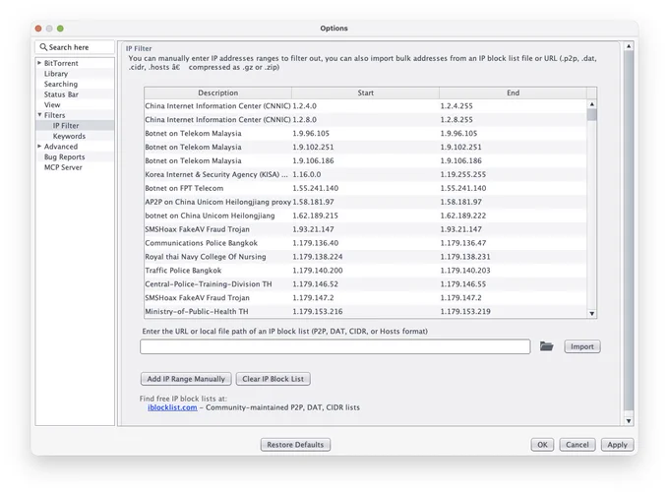Open the iblocklist.com link
Viewport: 669px width, 496px height.
[x=172, y=407]
